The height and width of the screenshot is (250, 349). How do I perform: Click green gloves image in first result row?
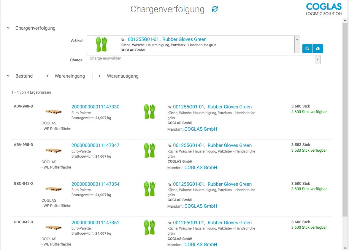click(150, 112)
